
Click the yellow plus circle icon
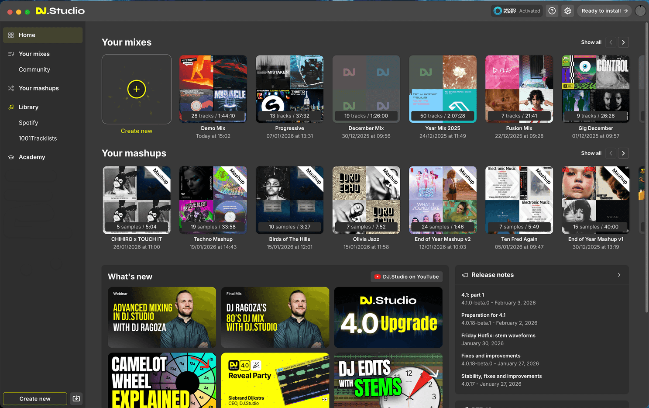[x=137, y=89]
